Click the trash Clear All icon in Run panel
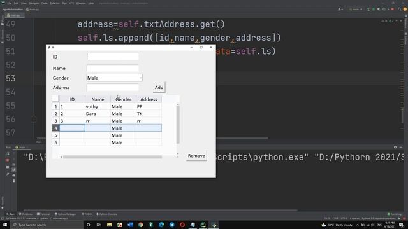Viewport: 408px width, 229px height. pyautogui.click(x=14, y=181)
